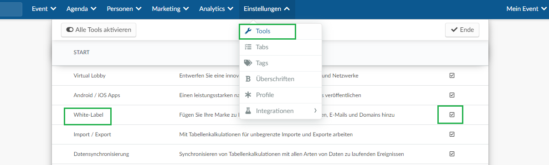Expand the Marketing menu
Viewport: 549px width, 165px height.
click(170, 9)
